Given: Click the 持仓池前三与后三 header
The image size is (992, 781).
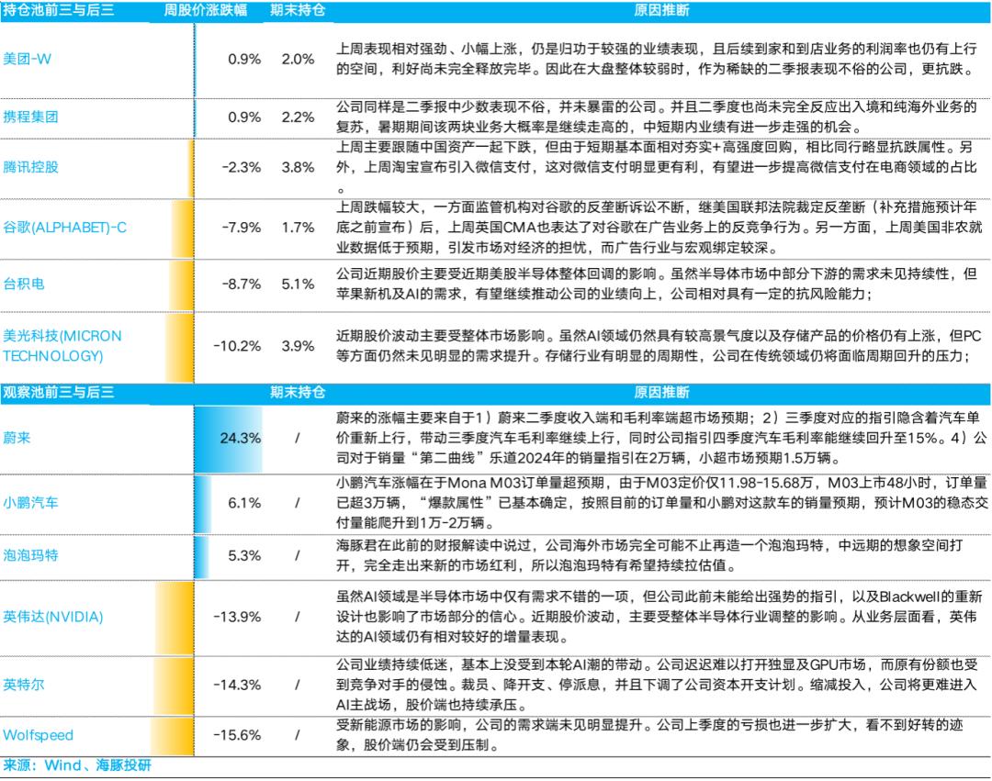Looking at the screenshot, I should (x=58, y=10).
